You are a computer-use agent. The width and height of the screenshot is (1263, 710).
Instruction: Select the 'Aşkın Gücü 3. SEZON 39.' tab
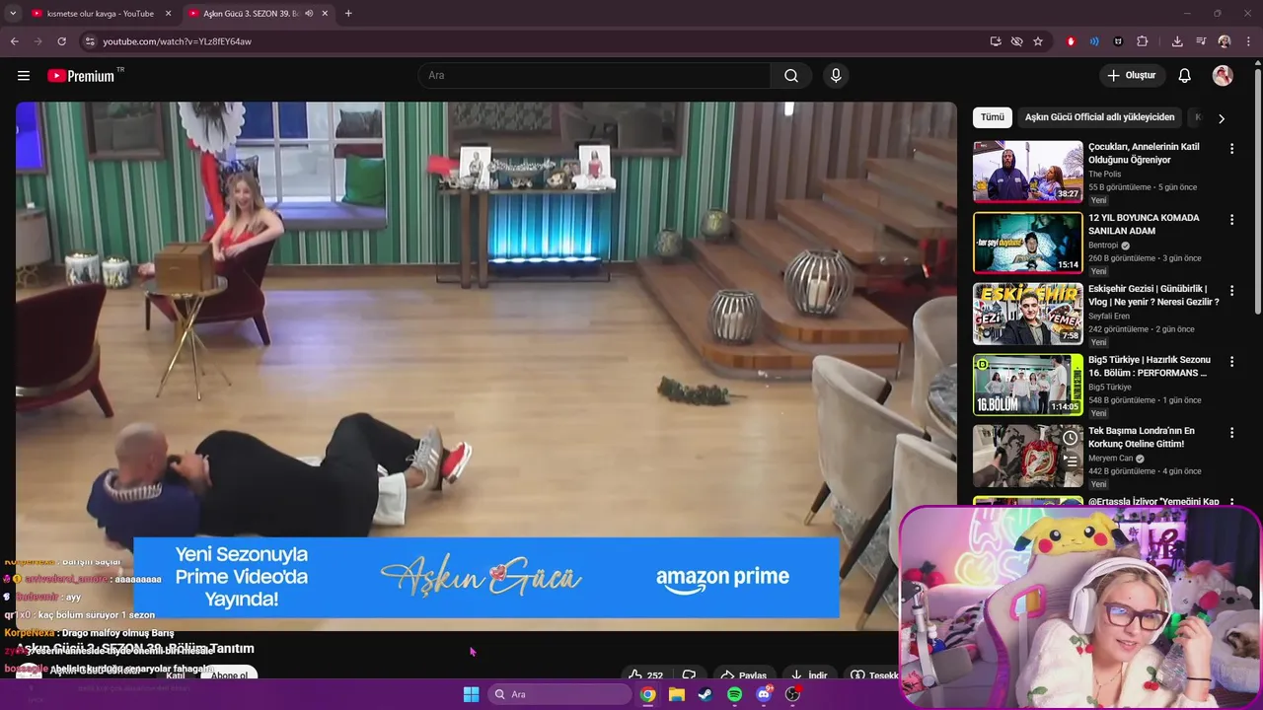(251, 14)
